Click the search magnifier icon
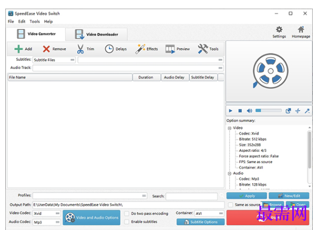 click(x=222, y=196)
